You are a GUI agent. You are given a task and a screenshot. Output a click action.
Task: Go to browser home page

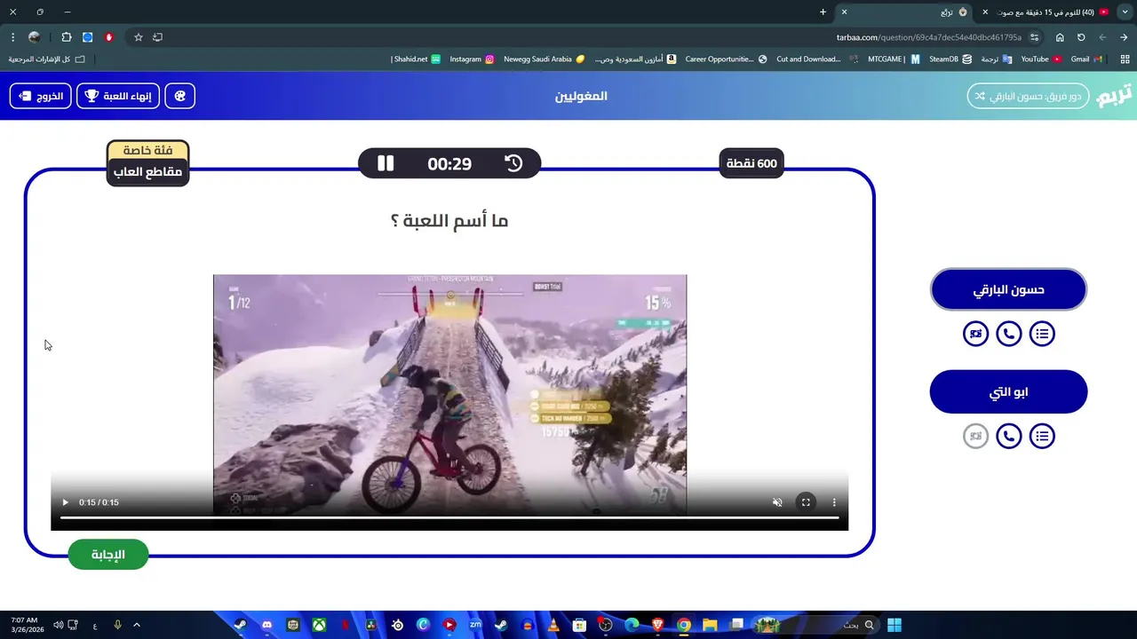pyautogui.click(x=1060, y=37)
